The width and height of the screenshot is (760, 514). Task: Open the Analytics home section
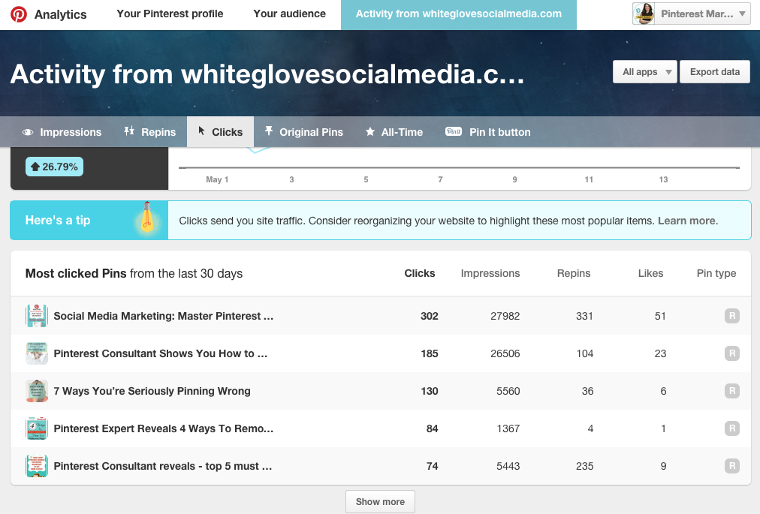point(61,14)
